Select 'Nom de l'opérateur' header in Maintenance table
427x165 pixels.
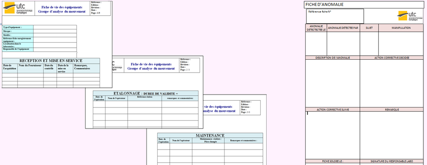(x=181, y=140)
